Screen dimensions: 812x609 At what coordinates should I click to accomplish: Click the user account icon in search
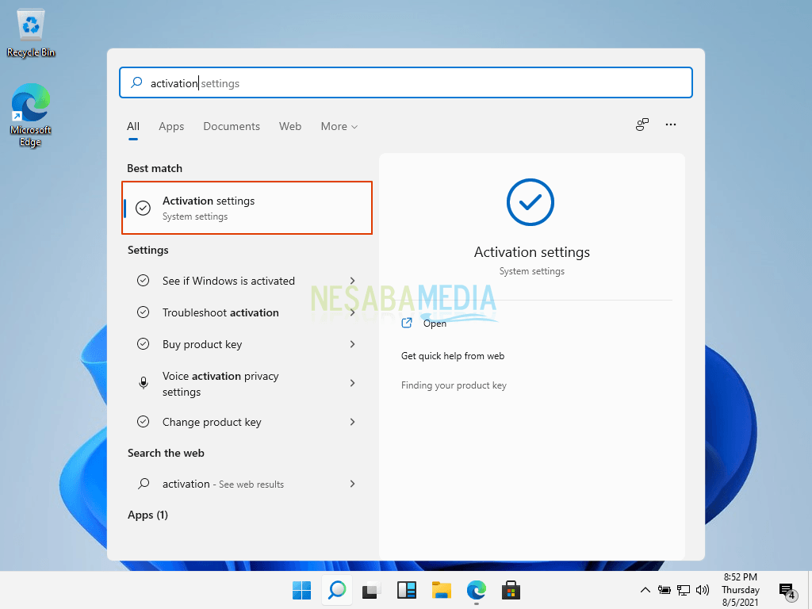[642, 124]
